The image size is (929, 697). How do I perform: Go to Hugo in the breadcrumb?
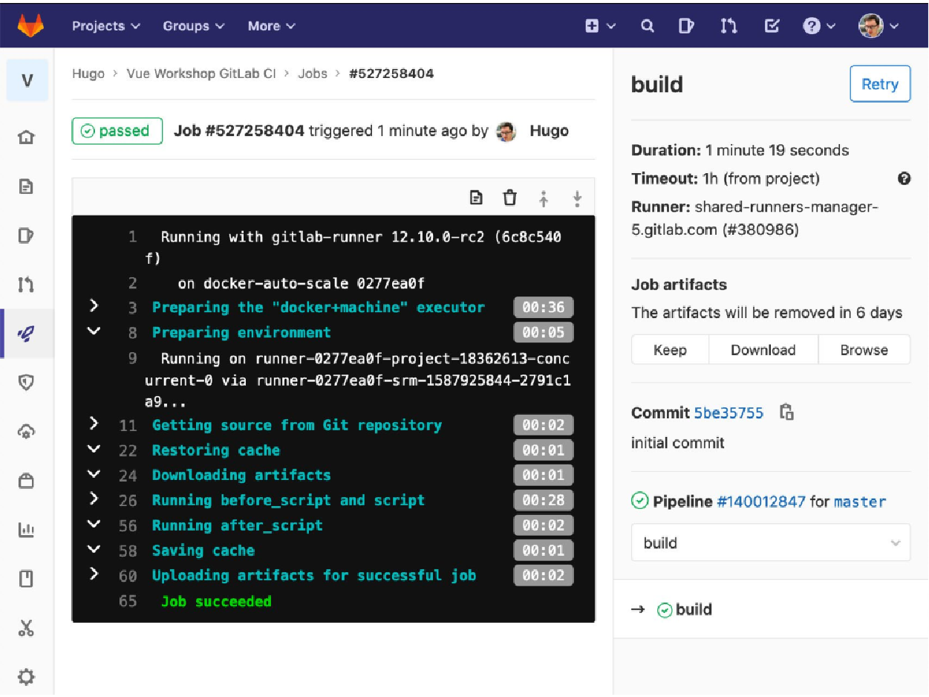pyautogui.click(x=88, y=74)
